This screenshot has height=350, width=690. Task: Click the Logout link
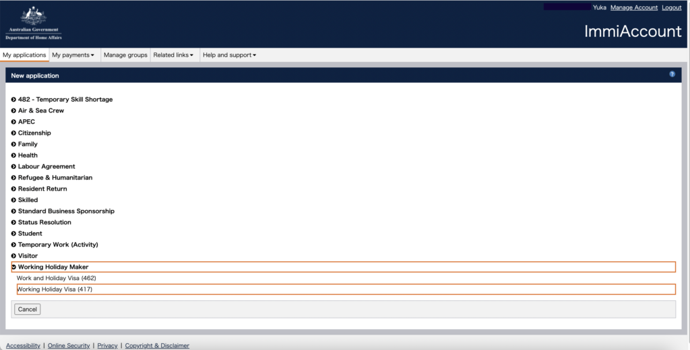click(x=671, y=7)
